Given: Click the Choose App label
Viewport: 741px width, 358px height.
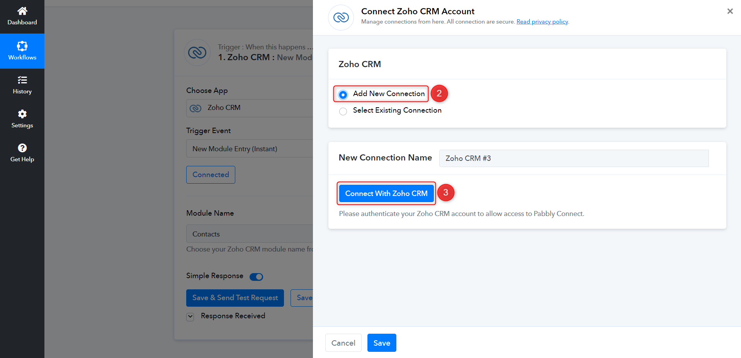Looking at the screenshot, I should click(x=207, y=90).
